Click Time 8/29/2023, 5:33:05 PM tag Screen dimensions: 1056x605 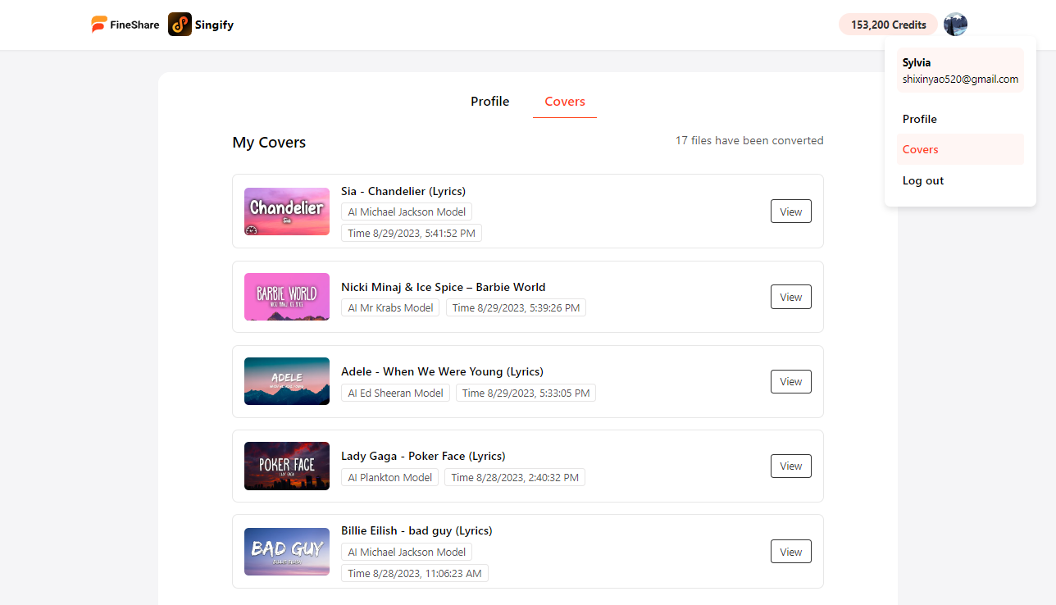pos(526,393)
